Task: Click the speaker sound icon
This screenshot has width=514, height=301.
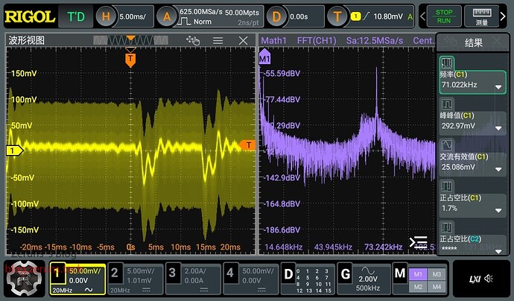Action: (x=489, y=279)
